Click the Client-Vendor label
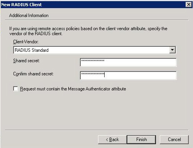 pyautogui.click(x=26, y=42)
